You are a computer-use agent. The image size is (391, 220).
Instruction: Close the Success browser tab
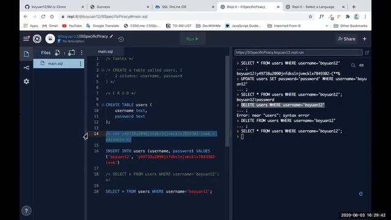148,7
